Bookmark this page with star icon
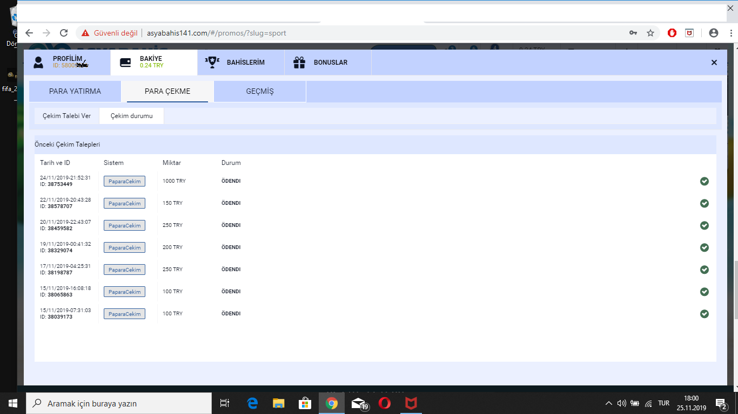Screen dimensions: 738x414 [650, 33]
